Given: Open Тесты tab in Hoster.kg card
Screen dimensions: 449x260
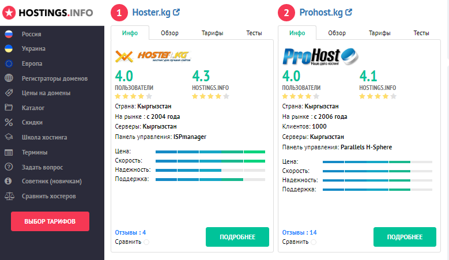Looking at the screenshot, I should 254,33.
